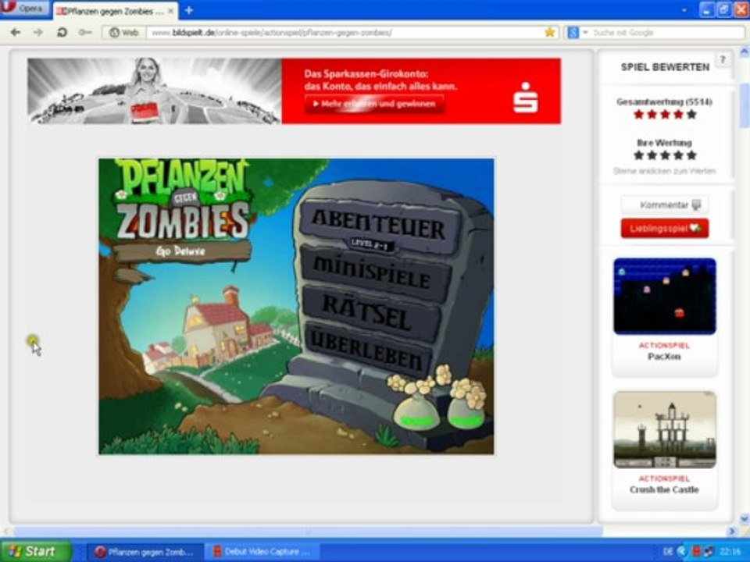Close the Pflanzen gegen Zombies tab

click(171, 11)
